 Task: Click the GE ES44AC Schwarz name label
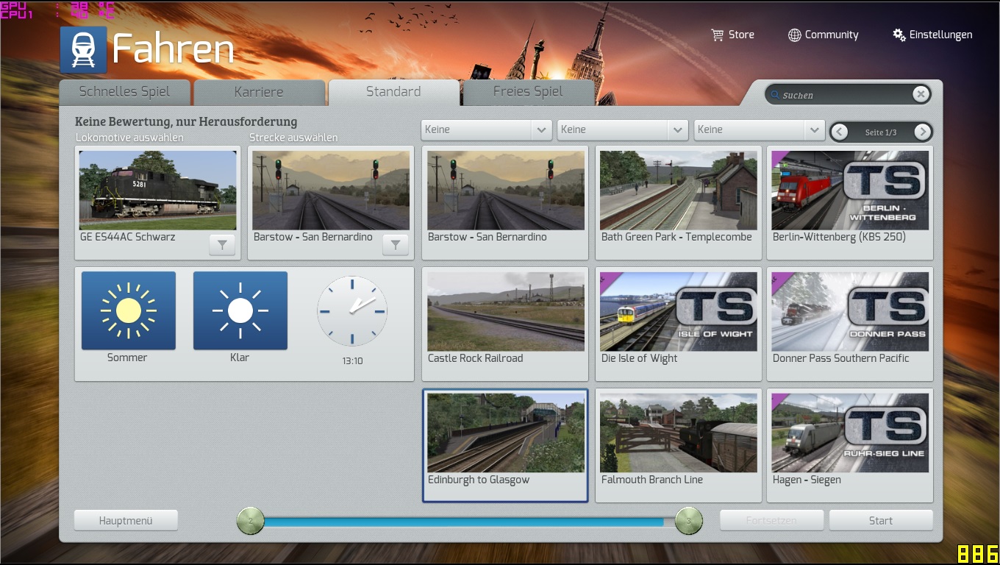128,237
